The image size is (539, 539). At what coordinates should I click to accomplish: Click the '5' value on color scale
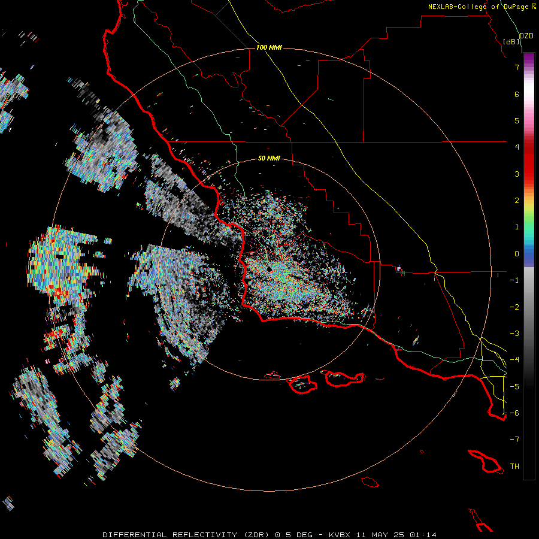[x=517, y=120]
